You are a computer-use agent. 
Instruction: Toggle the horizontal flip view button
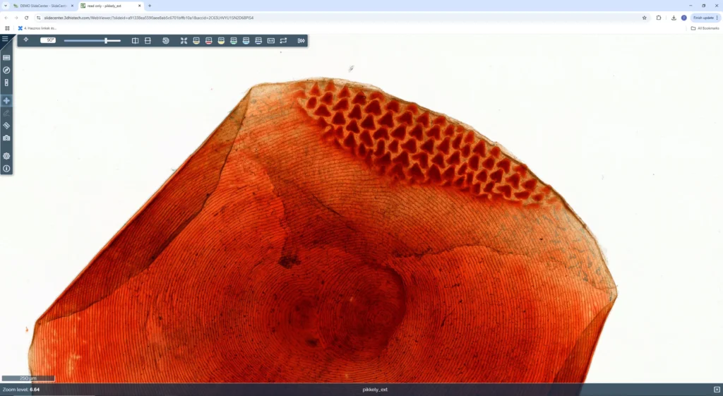pos(136,41)
